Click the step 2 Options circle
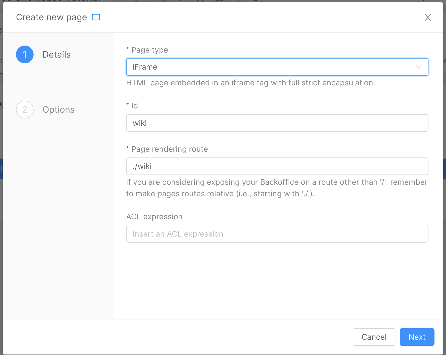446x355 pixels. pyautogui.click(x=25, y=109)
